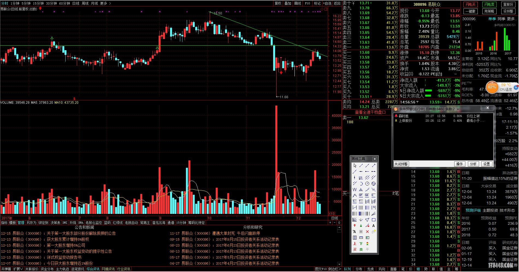Click the 闪电买 quick buy button
Screen dimensions: 519x272
pos(470,4)
